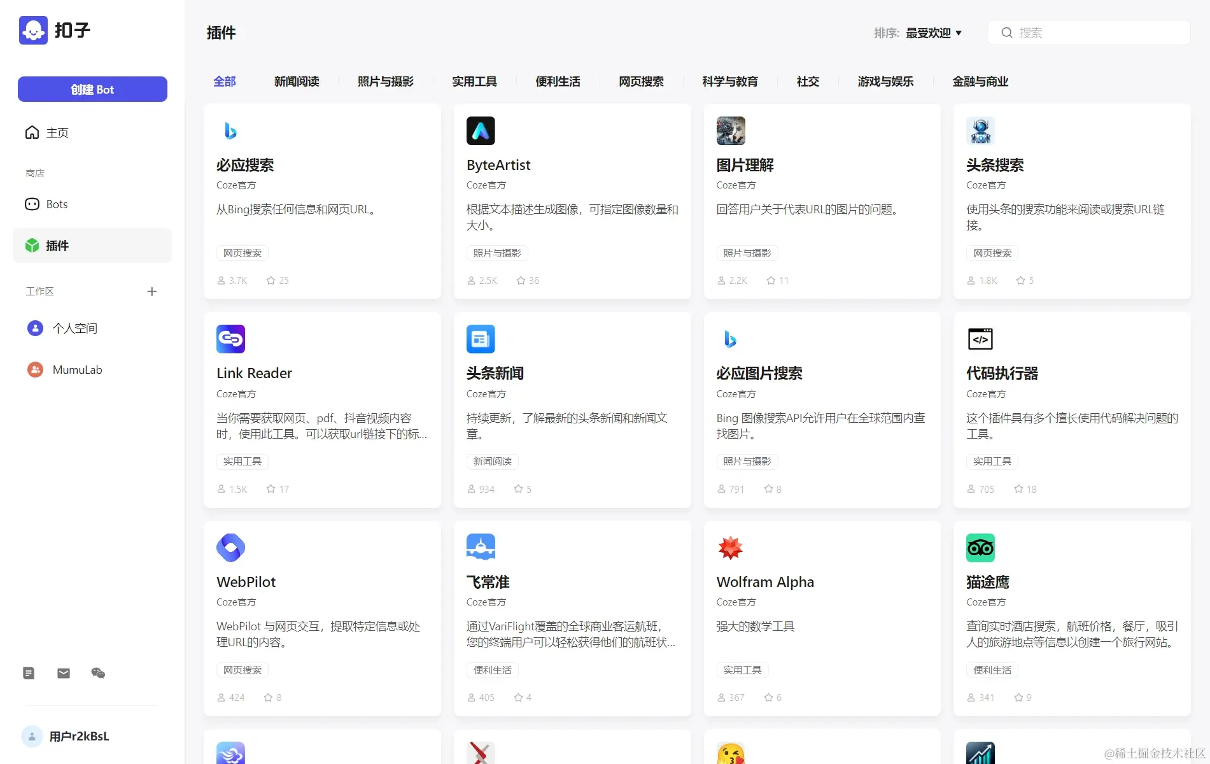1210x764 pixels.
Task: Click the mail envelope icon in sidebar
Action: click(64, 673)
